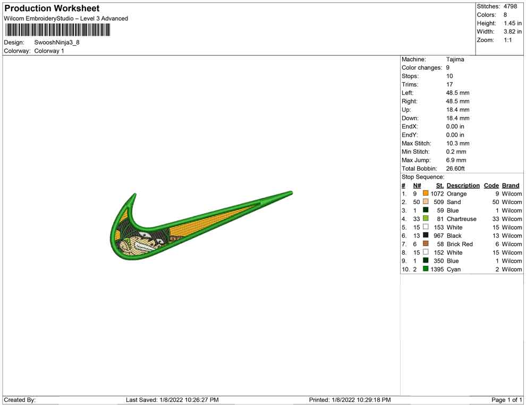526x405 pixels.
Task: Click the white swatch in stop 5 row
Action: tap(426, 227)
